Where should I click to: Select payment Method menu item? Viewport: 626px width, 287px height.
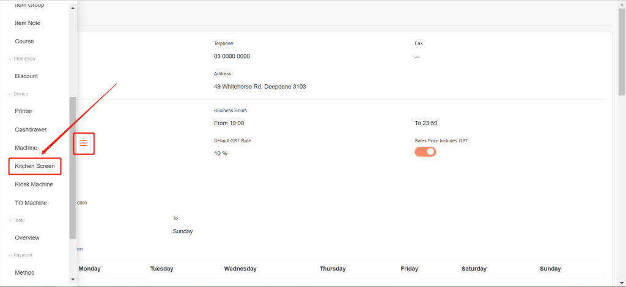click(x=25, y=273)
